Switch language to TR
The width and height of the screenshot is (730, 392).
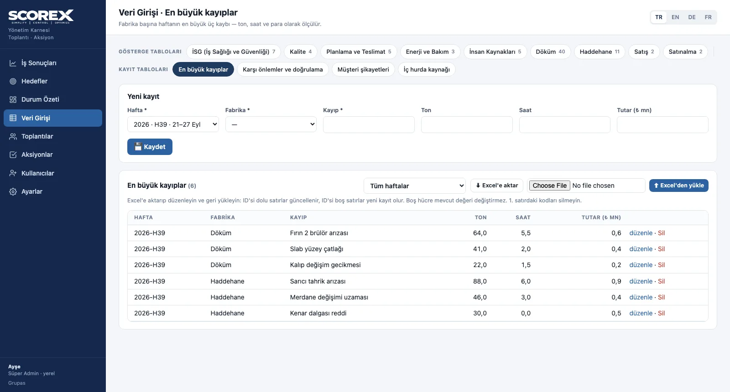[659, 17]
